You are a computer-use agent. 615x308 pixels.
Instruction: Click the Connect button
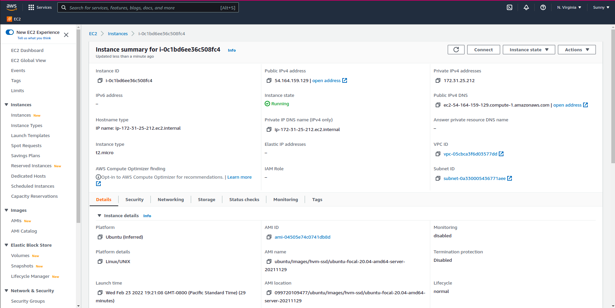point(483,49)
